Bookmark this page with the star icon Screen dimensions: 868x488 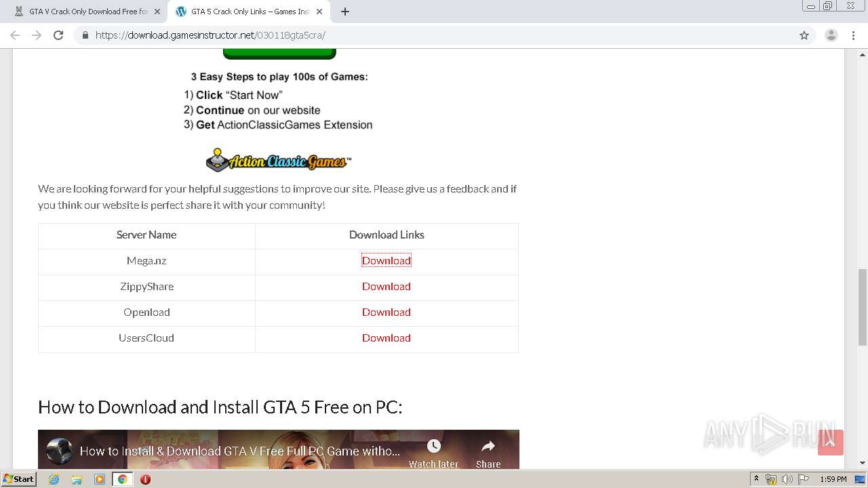click(x=804, y=35)
